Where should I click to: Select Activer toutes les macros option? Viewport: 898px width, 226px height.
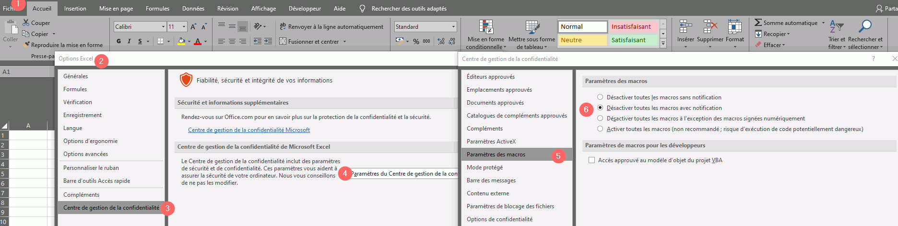600,129
